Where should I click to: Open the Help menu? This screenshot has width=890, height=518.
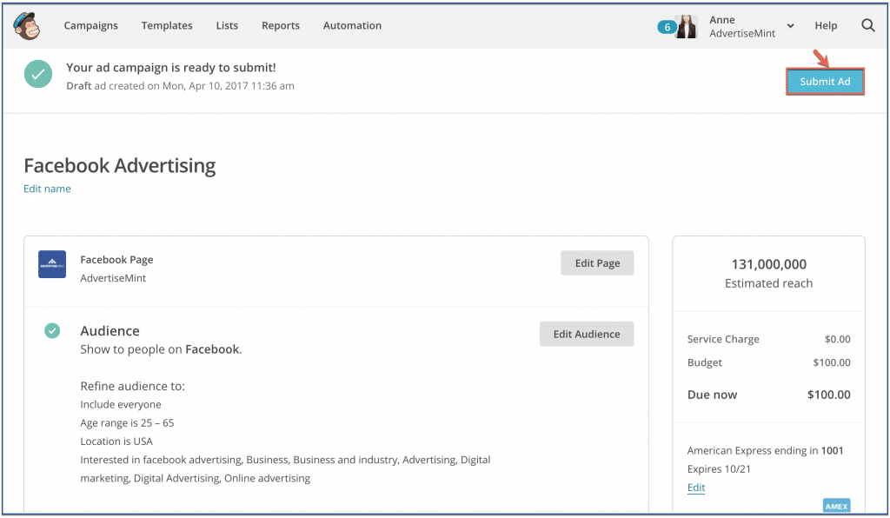tap(826, 25)
